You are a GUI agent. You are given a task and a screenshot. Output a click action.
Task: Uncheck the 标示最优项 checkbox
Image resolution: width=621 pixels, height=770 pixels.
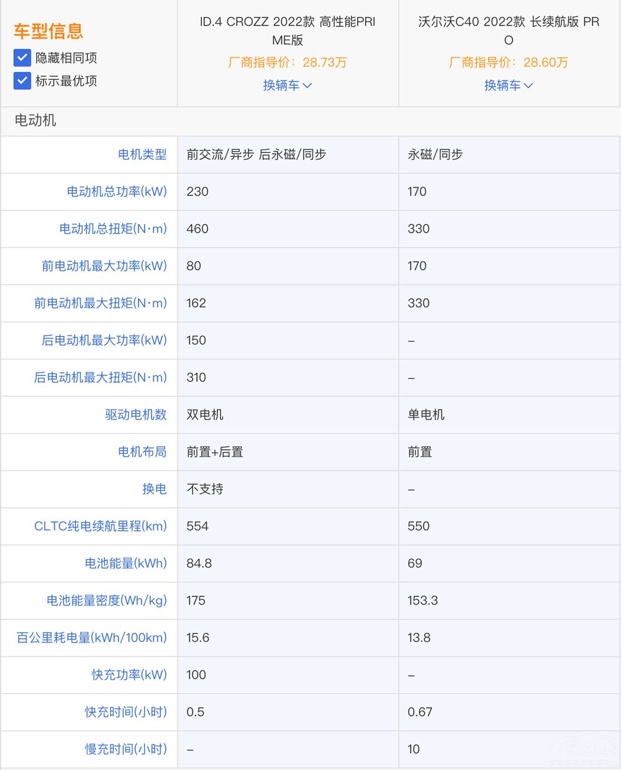point(22,81)
